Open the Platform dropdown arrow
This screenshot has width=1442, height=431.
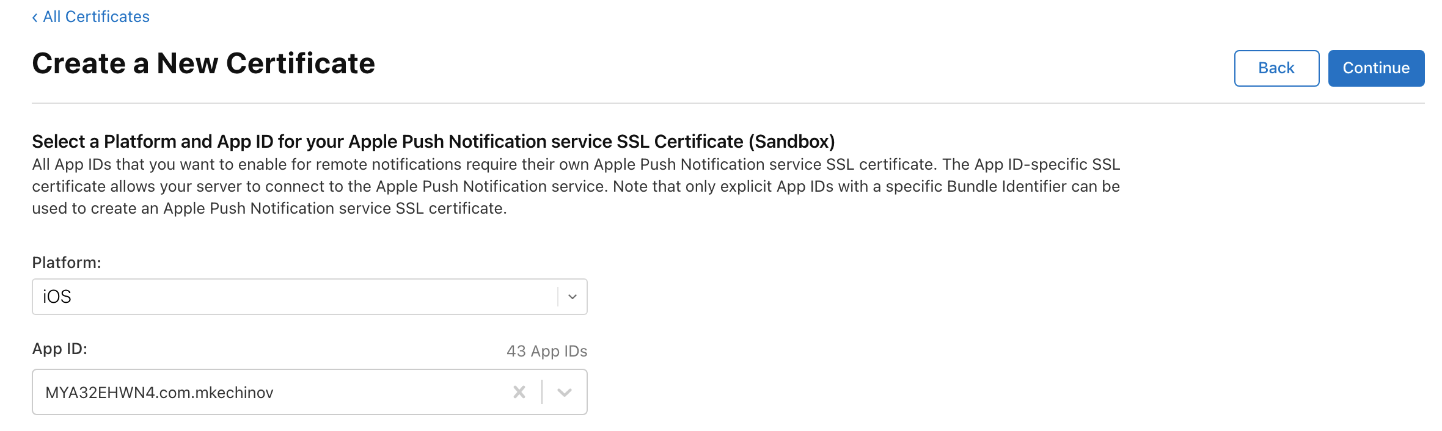click(x=573, y=297)
